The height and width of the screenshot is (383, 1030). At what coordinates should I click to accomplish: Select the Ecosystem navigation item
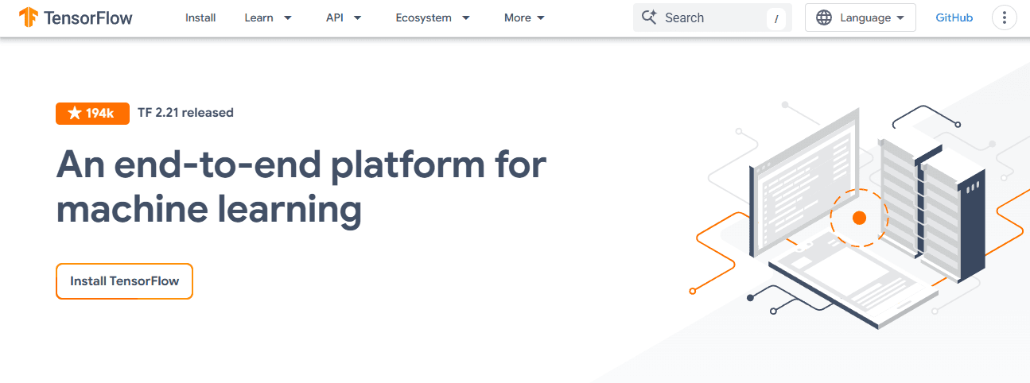pyautogui.click(x=423, y=17)
